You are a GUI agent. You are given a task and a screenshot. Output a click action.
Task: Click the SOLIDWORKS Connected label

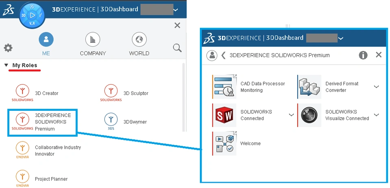[256, 115]
